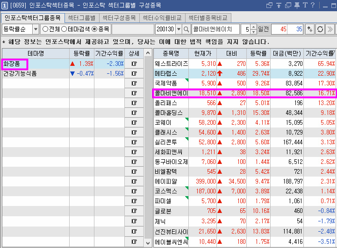Open detail icon for 건강기능식품 theme row

pos(134,73)
